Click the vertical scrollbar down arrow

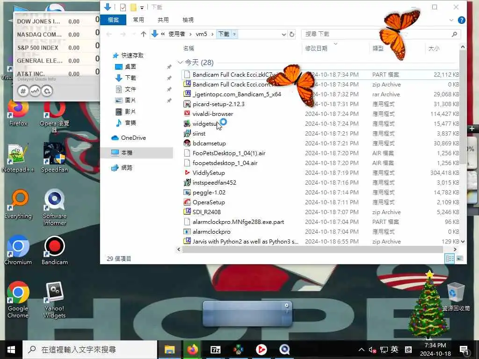point(463,242)
